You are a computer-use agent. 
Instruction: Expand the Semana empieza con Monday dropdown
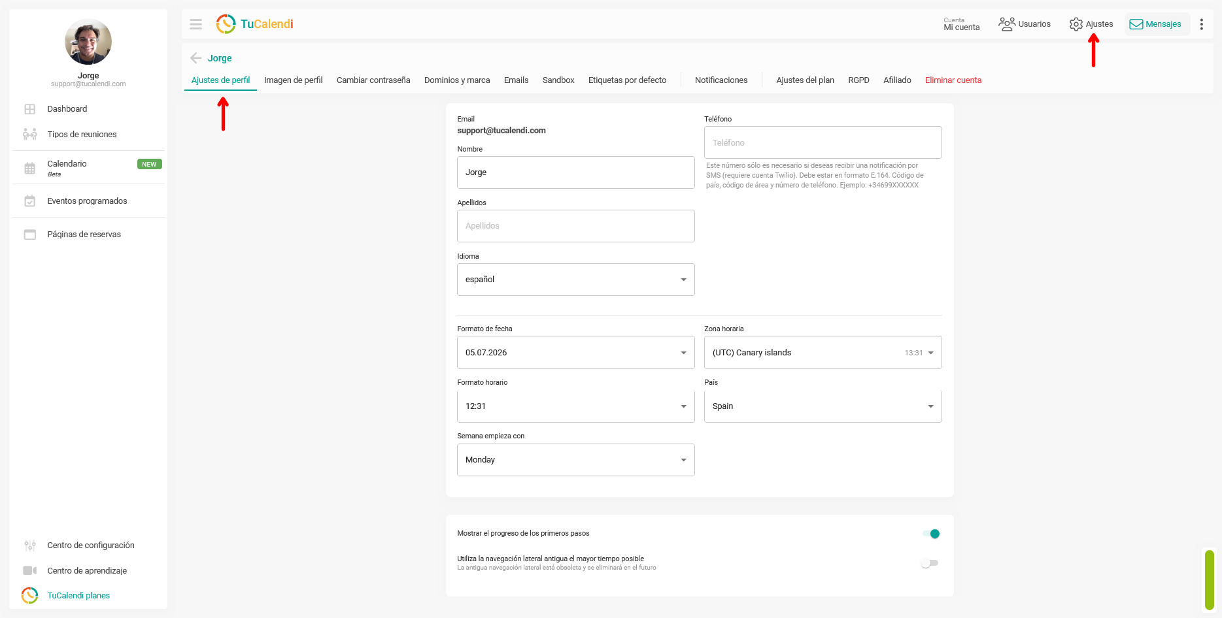pyautogui.click(x=575, y=460)
